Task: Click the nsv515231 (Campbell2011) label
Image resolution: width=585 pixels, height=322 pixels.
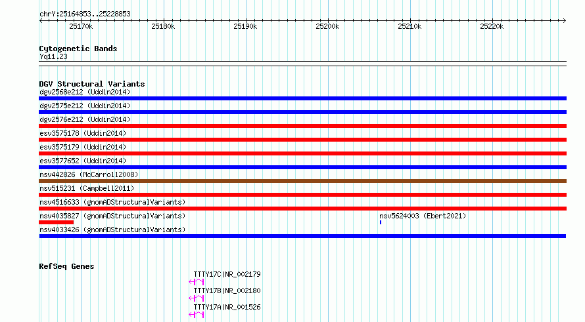Action: [x=87, y=188]
